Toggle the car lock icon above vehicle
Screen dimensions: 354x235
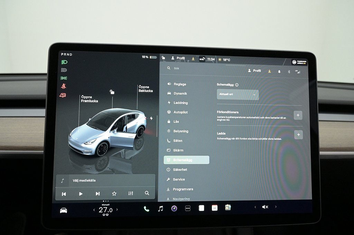(x=112, y=92)
